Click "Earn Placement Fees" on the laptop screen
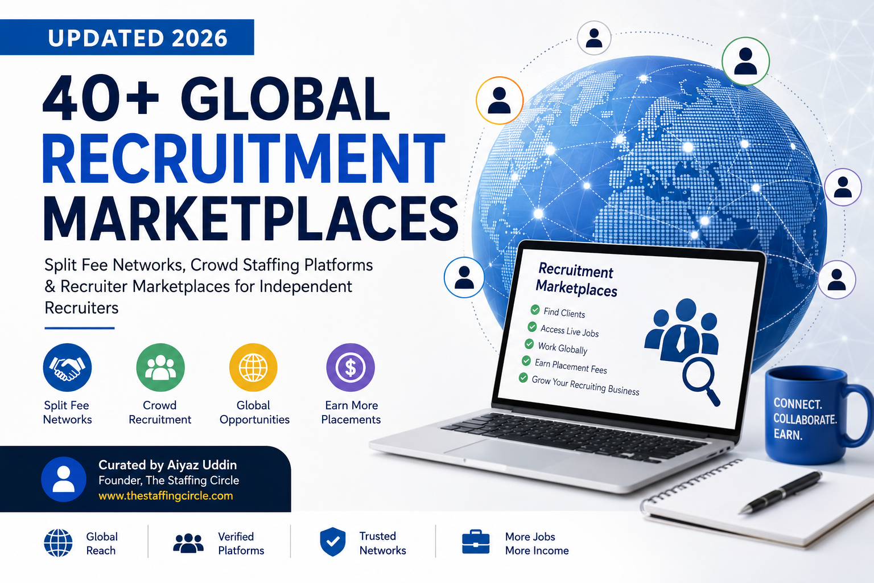The width and height of the screenshot is (874, 583). coord(571,366)
